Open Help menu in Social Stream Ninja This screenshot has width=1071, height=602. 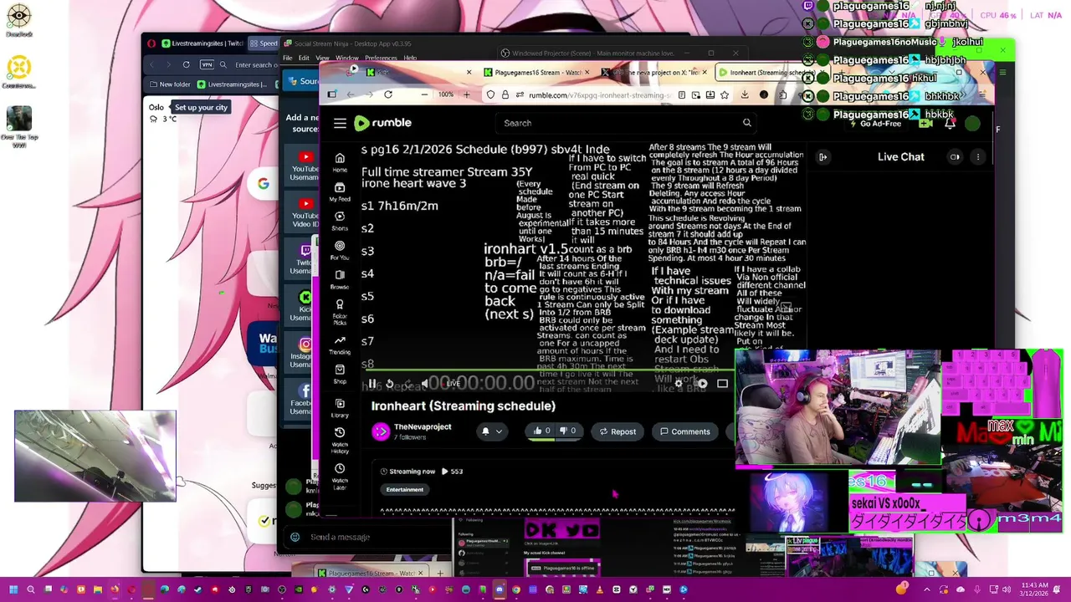point(410,58)
